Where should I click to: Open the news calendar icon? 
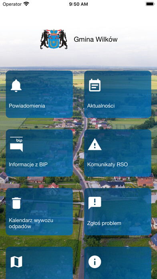point(95,85)
